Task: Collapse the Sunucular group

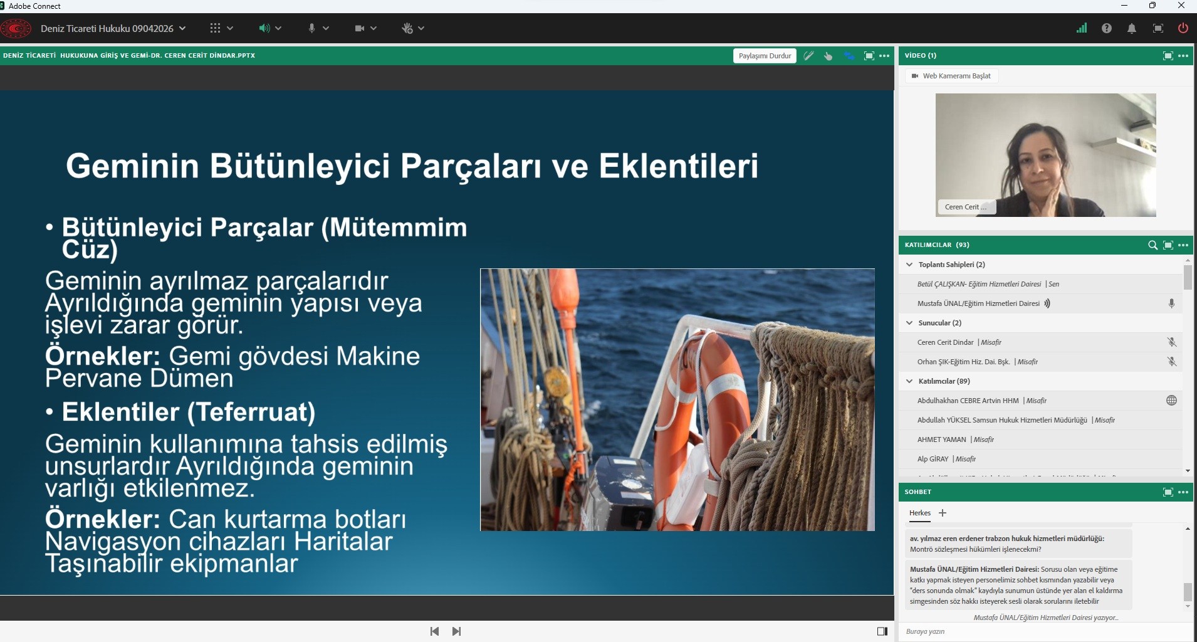Action: tap(909, 323)
